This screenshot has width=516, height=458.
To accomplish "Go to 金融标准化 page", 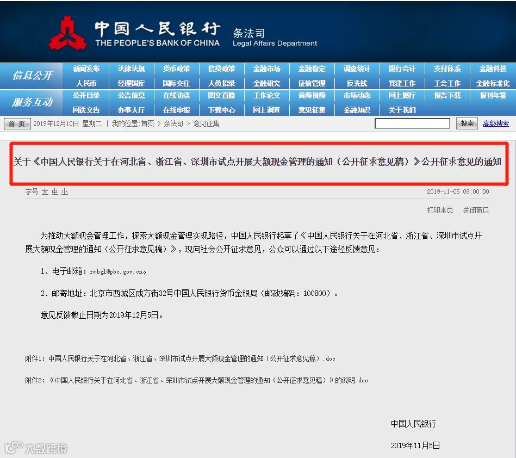I will click(x=493, y=83).
